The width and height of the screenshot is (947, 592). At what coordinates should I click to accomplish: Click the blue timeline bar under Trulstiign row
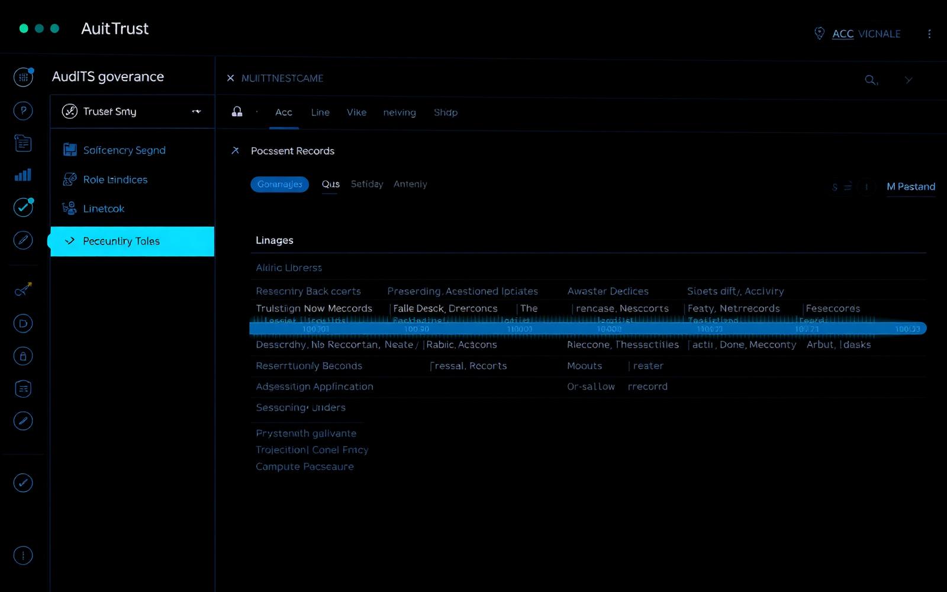(x=588, y=329)
